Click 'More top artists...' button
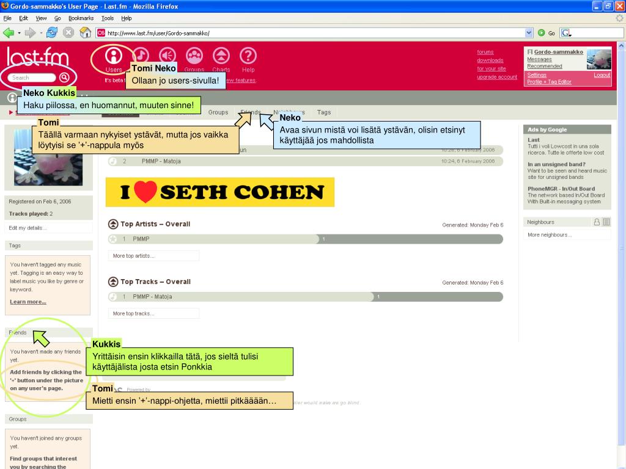 pyautogui.click(x=153, y=256)
